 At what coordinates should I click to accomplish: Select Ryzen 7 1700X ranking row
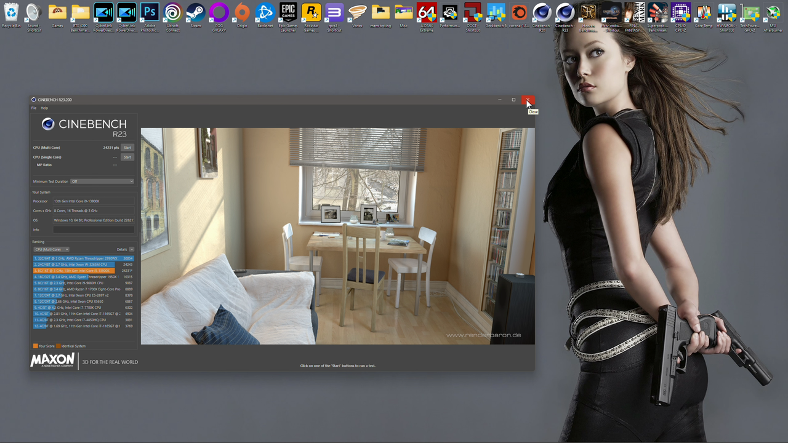point(83,289)
